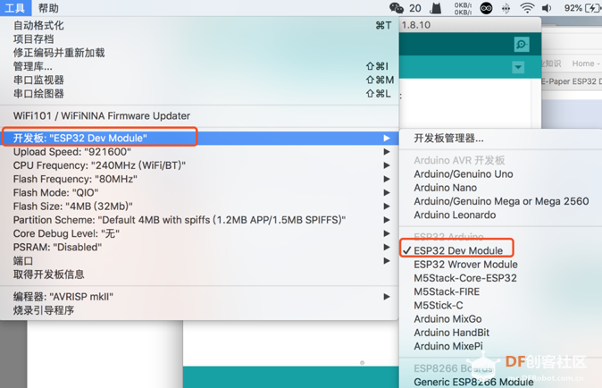This screenshot has height=388, width=602.
Task: Click the cat-shaped menu bar icon
Action: click(x=435, y=8)
